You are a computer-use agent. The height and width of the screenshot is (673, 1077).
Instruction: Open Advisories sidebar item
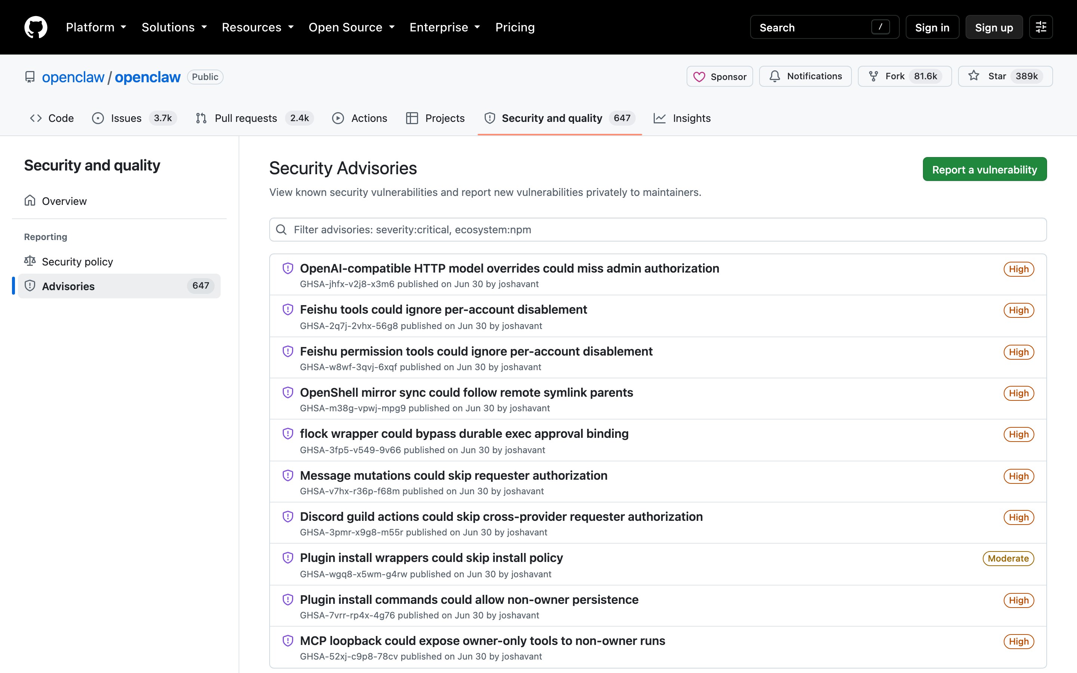coord(119,286)
